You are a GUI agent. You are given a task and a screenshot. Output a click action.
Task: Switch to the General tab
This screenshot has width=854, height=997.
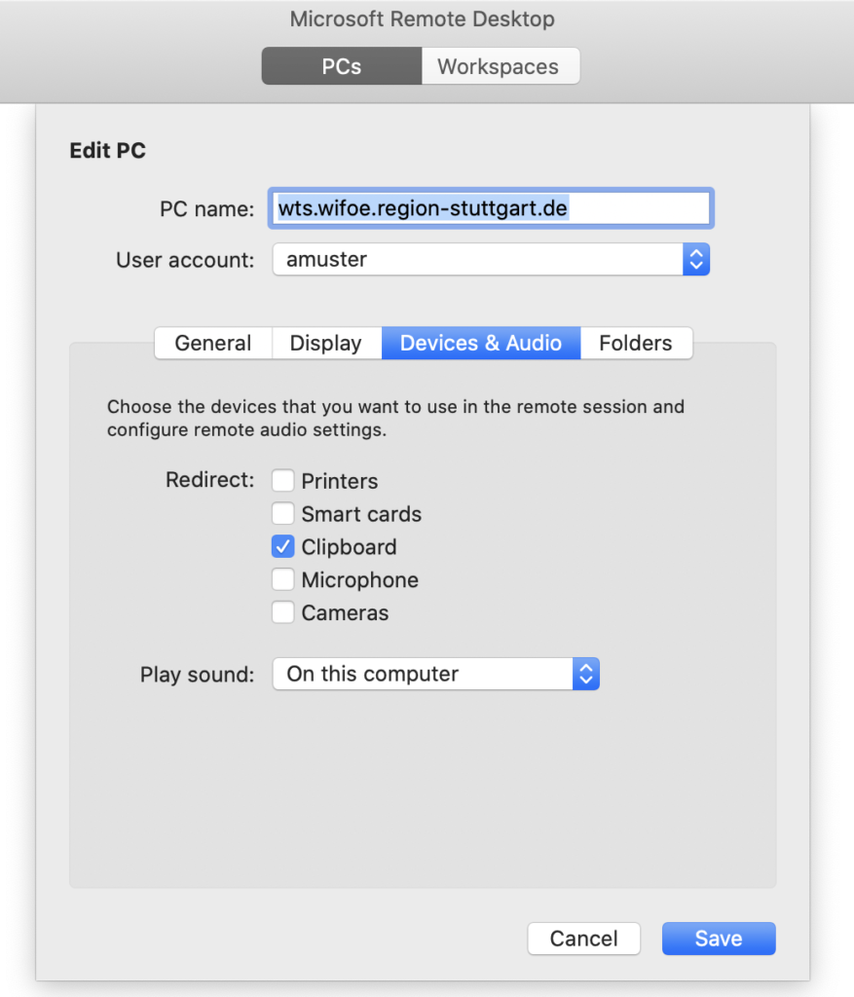(x=213, y=343)
